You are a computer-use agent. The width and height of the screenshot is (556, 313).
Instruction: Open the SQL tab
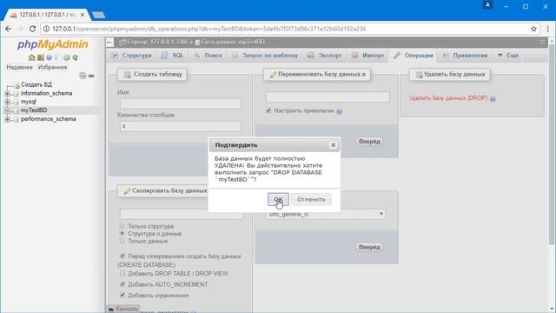[172, 56]
